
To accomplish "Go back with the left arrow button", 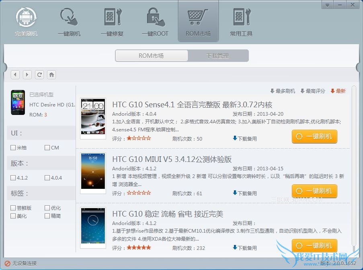I will [15, 75].
